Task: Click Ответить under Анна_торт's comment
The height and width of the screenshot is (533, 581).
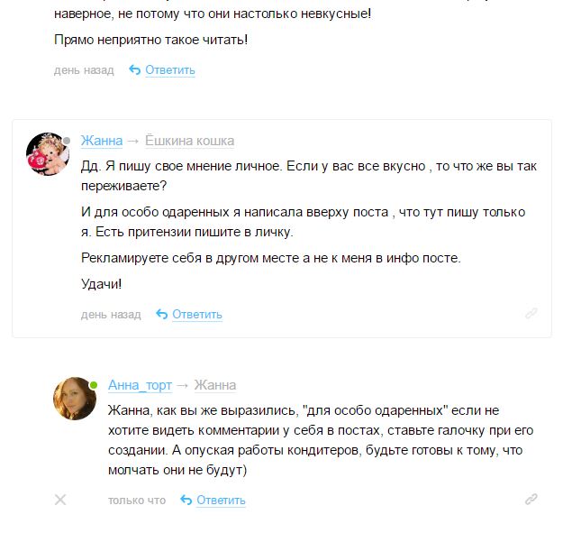Action: click(x=221, y=501)
